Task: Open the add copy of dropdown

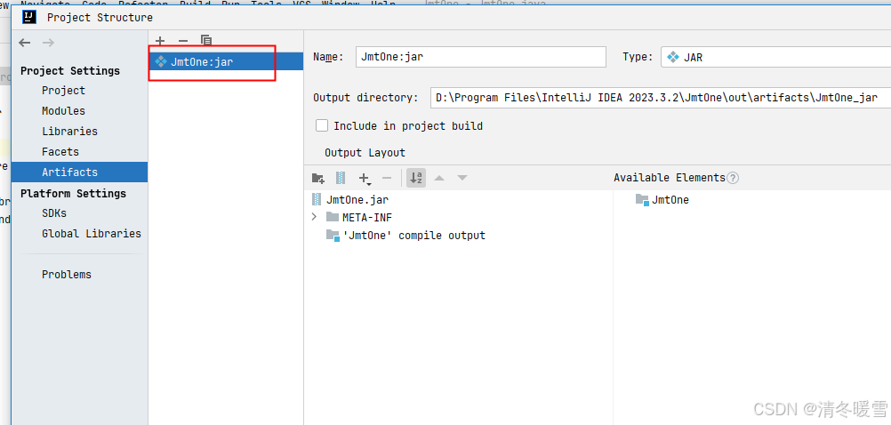Action: tap(365, 179)
